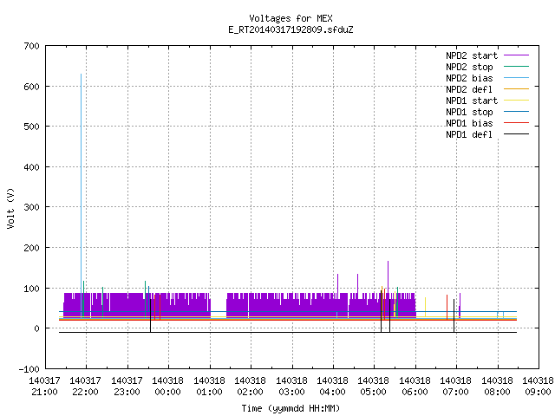This screenshot has width=555, height=416.
Task: Click the 600 y-axis tick value
Action: tap(32, 87)
